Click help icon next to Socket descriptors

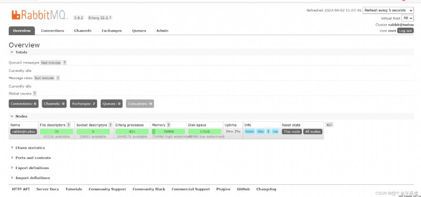[111, 125]
